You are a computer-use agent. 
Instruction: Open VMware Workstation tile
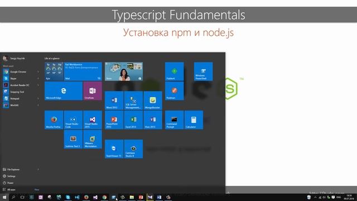pos(93,139)
